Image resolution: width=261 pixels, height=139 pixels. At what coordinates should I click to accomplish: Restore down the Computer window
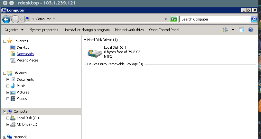click(x=249, y=10)
